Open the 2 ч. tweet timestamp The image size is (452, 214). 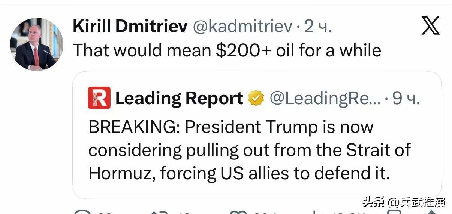coord(318,27)
